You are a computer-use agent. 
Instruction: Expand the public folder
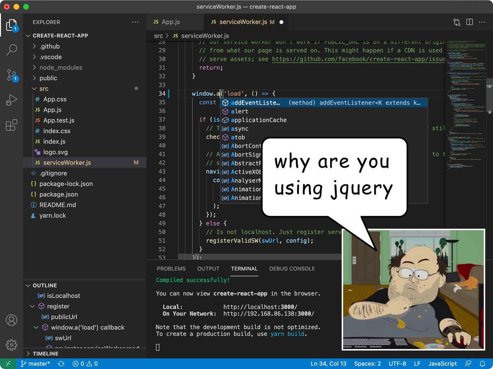pyautogui.click(x=85, y=78)
